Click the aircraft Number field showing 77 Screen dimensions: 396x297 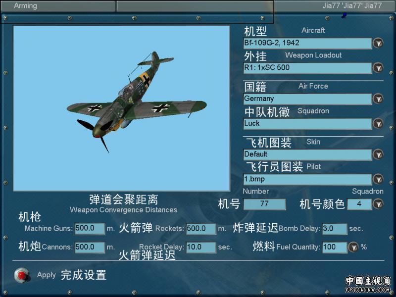click(x=264, y=204)
